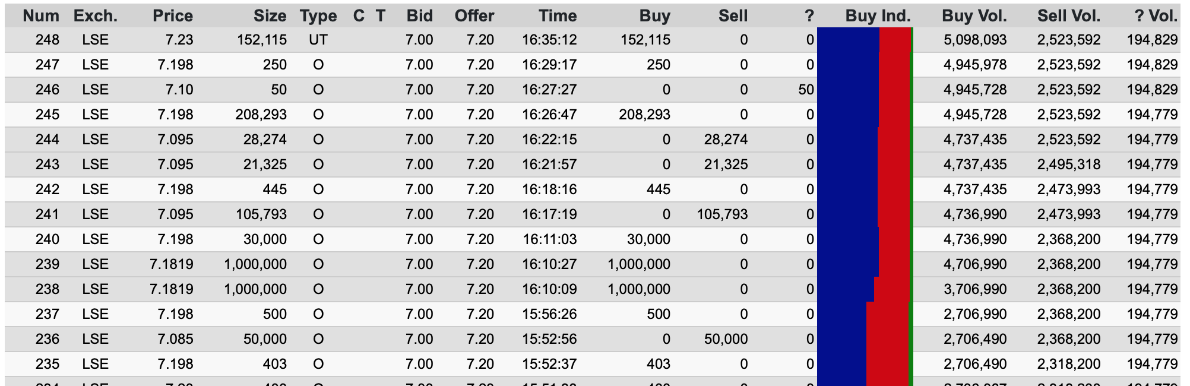Select the 50,000 sell value in row 236
This screenshot has width=1190, height=386.
[x=726, y=339]
